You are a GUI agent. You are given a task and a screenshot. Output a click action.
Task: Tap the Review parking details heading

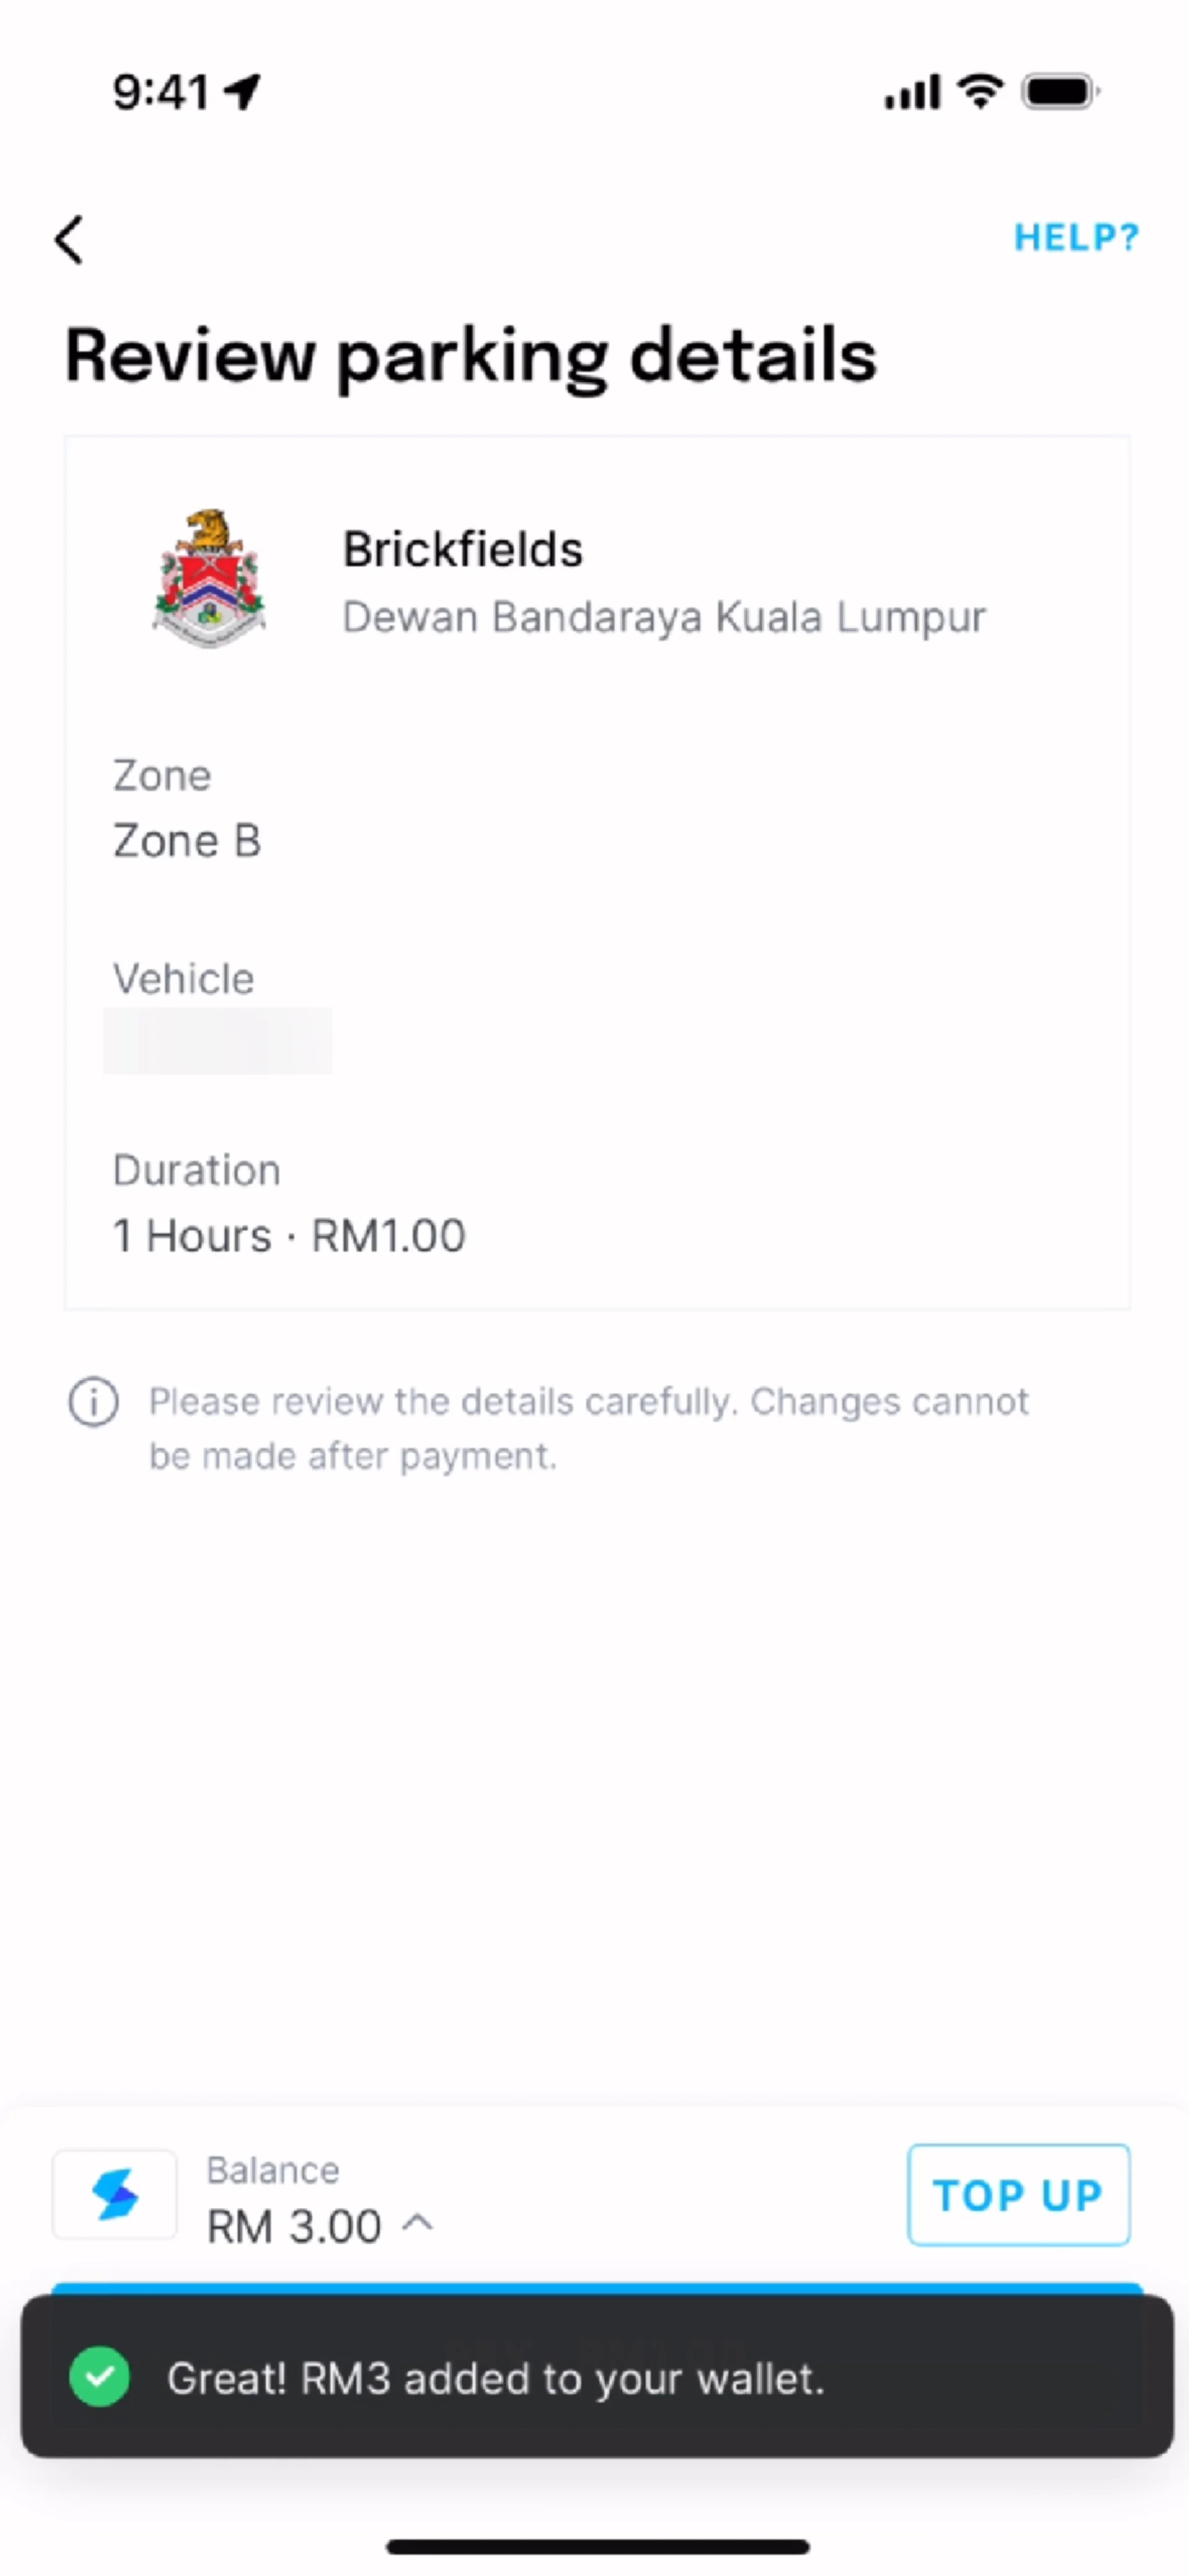[471, 356]
